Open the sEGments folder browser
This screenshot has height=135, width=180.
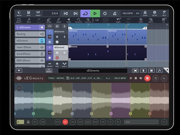141,78
